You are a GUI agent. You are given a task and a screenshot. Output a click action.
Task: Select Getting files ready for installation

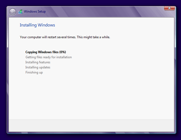[49, 57]
